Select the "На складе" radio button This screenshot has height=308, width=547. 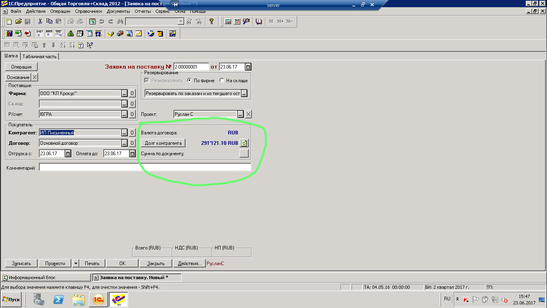pos(222,81)
